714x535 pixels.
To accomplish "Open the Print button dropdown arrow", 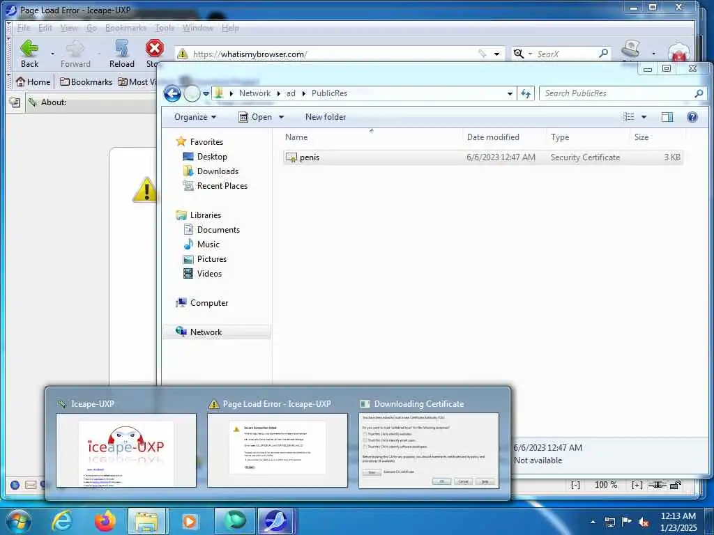I will click(653, 54).
